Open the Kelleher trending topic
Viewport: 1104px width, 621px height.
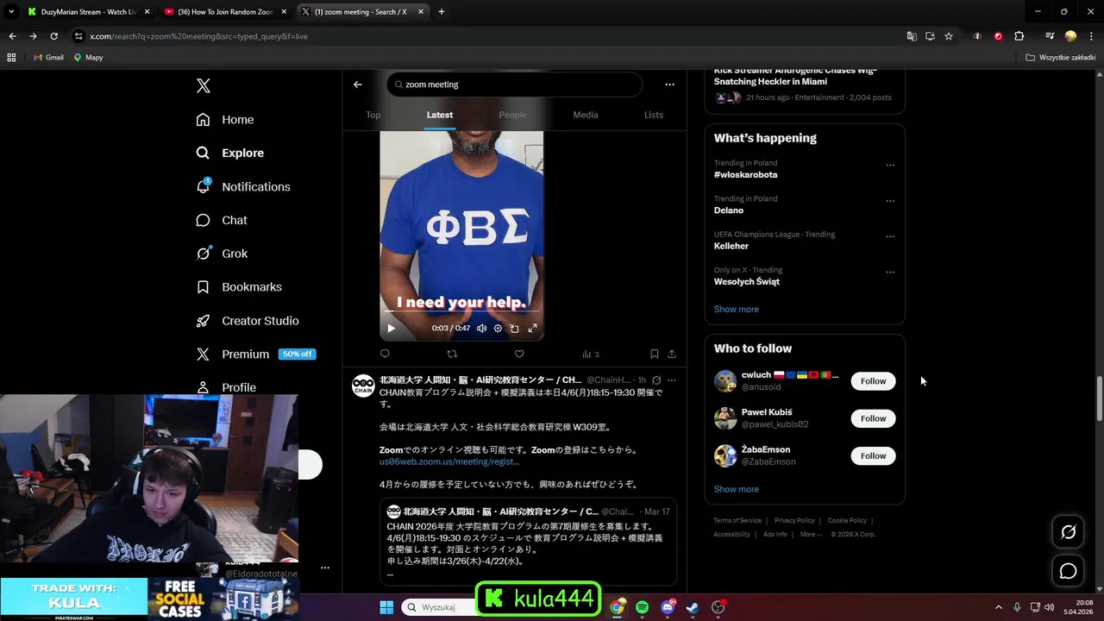coord(731,246)
